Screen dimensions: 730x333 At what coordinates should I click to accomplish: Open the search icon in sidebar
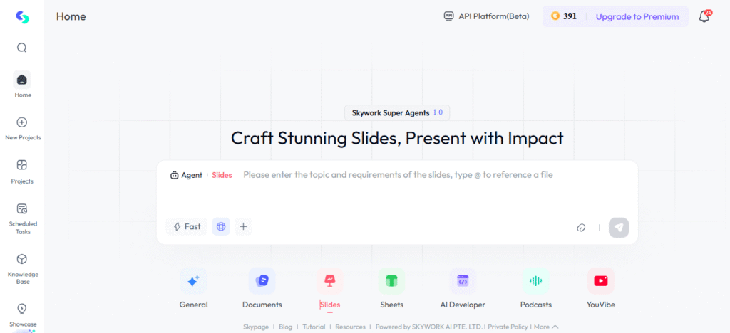pyautogui.click(x=22, y=48)
